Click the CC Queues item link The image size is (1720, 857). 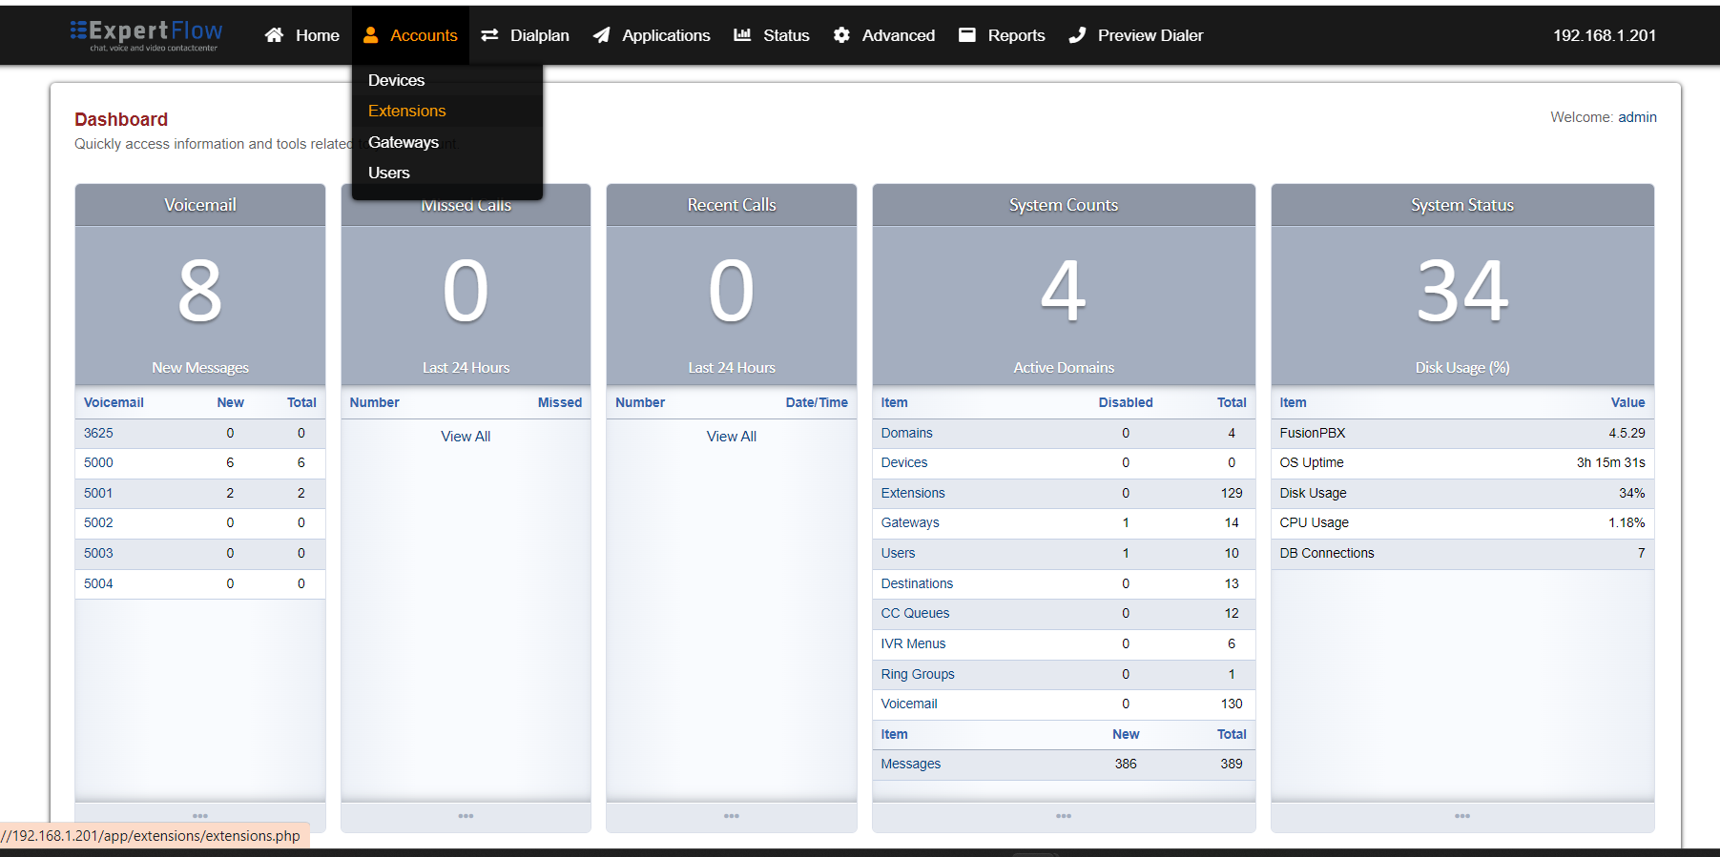pos(915,613)
